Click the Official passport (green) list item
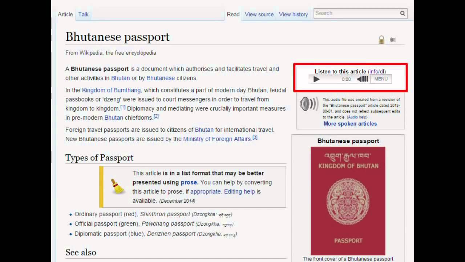The width and height of the screenshot is (465, 262). click(154, 224)
